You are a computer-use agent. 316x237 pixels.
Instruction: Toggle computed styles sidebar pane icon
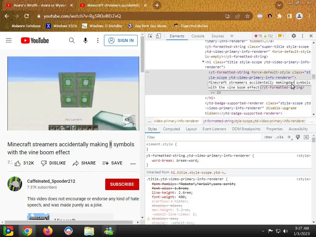pyautogui.click(x=306, y=137)
